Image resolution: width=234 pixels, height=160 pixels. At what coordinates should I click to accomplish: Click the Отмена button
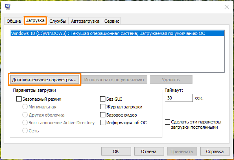149,151
